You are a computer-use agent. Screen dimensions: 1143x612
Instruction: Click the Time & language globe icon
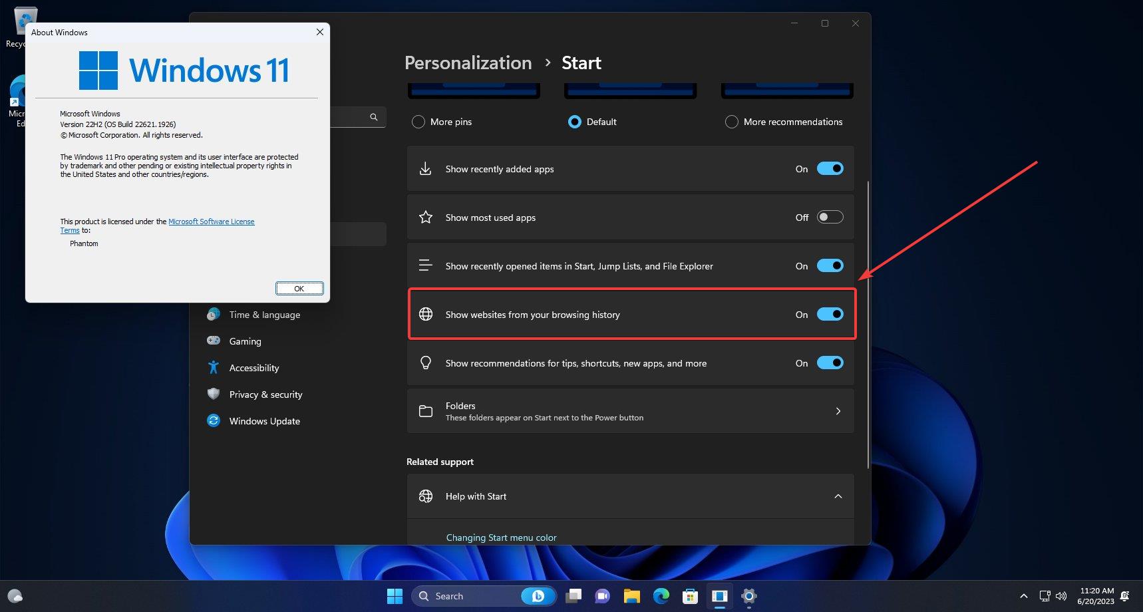(x=214, y=314)
